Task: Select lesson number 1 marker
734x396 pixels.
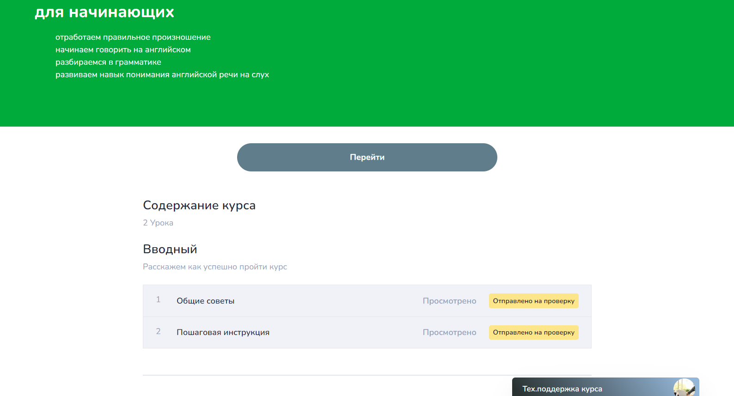Action: point(158,300)
